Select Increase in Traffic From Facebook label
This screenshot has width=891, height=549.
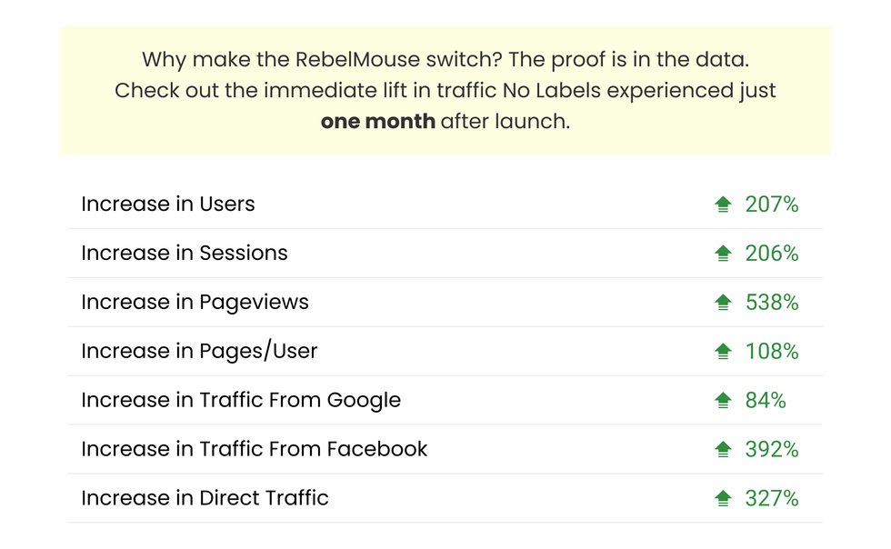(x=254, y=450)
